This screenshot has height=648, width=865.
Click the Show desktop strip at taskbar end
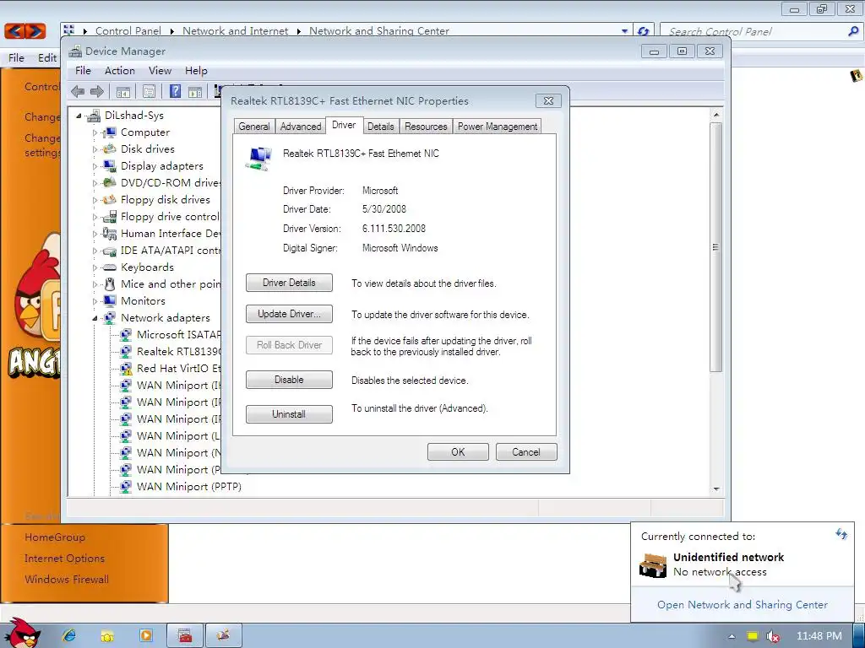pyautogui.click(x=859, y=636)
